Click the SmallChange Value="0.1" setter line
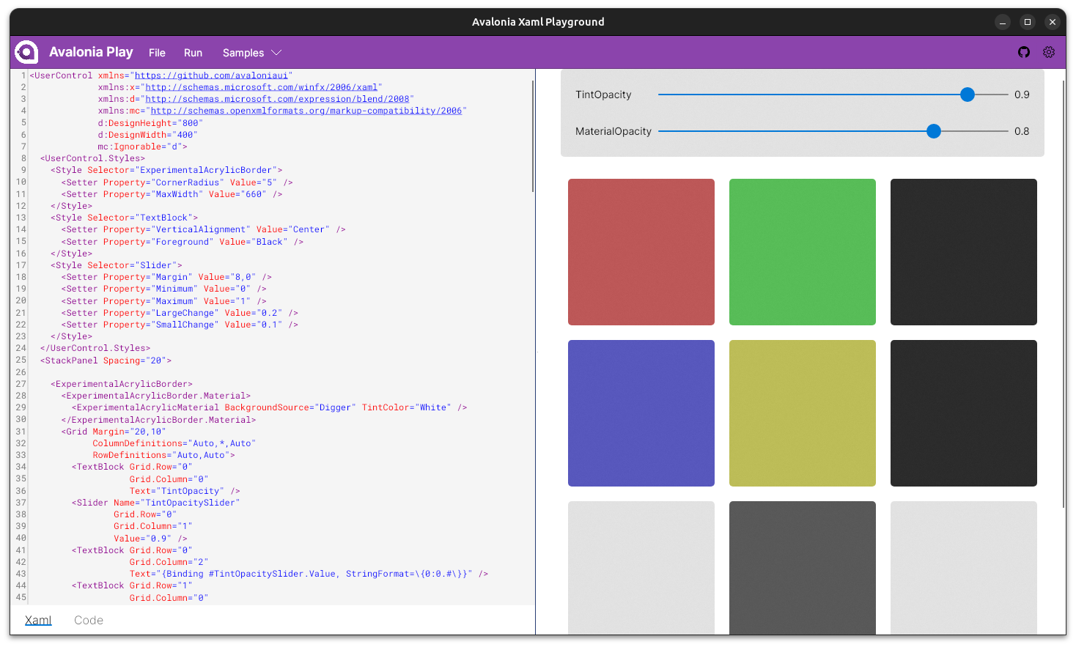 pyautogui.click(x=180, y=325)
